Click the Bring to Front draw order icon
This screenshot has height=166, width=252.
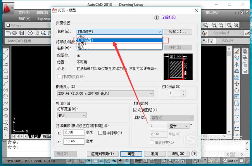point(245,52)
